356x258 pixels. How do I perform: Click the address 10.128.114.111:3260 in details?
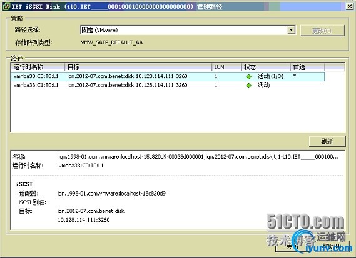pyautogui.click(x=84, y=220)
